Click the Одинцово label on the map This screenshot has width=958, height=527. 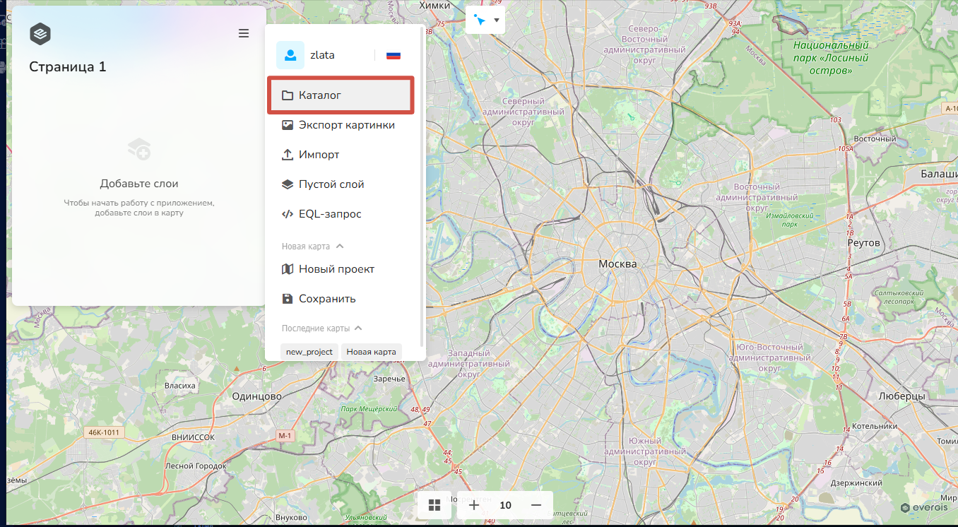click(257, 396)
